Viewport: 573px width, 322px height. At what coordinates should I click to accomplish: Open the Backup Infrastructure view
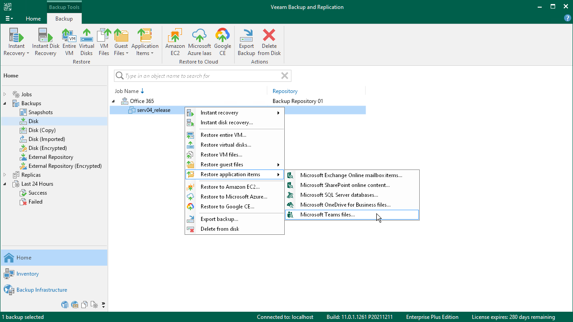click(42, 290)
